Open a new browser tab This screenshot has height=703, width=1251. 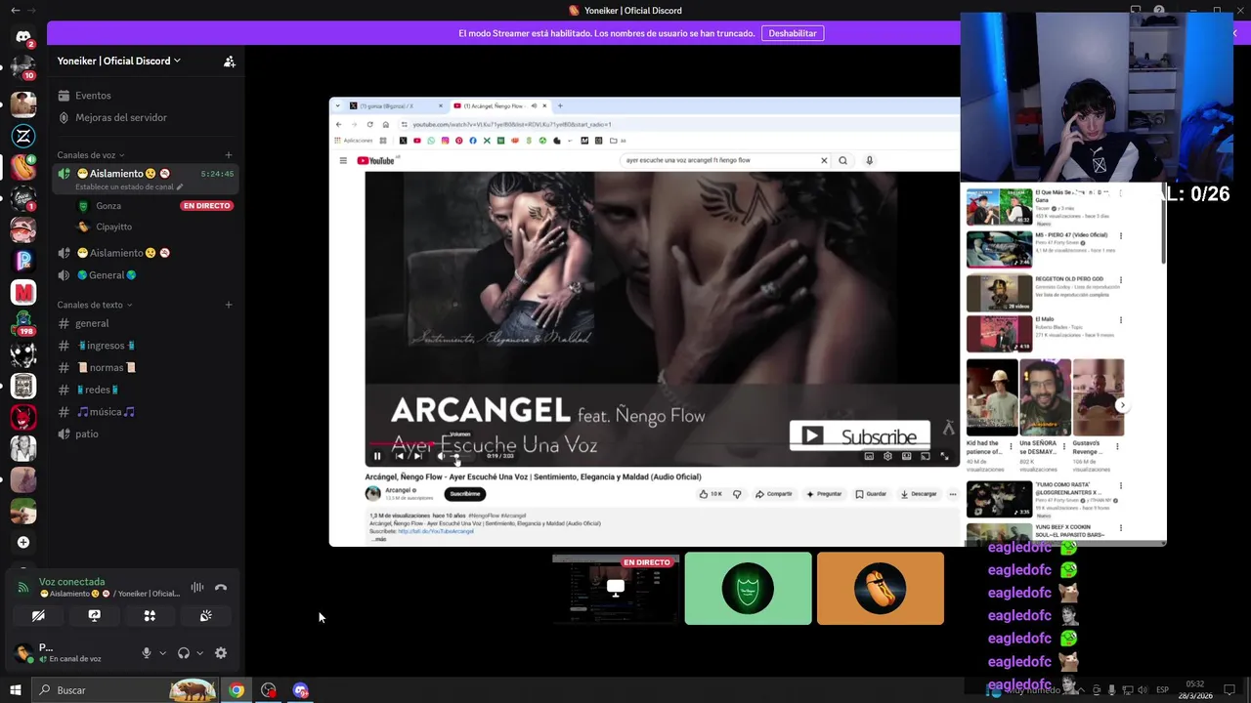tap(560, 105)
